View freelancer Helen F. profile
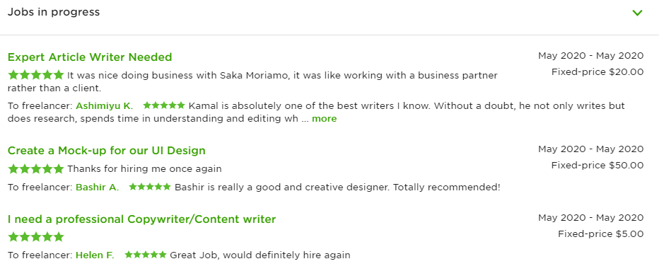This screenshot has height=271, width=659. (x=95, y=255)
